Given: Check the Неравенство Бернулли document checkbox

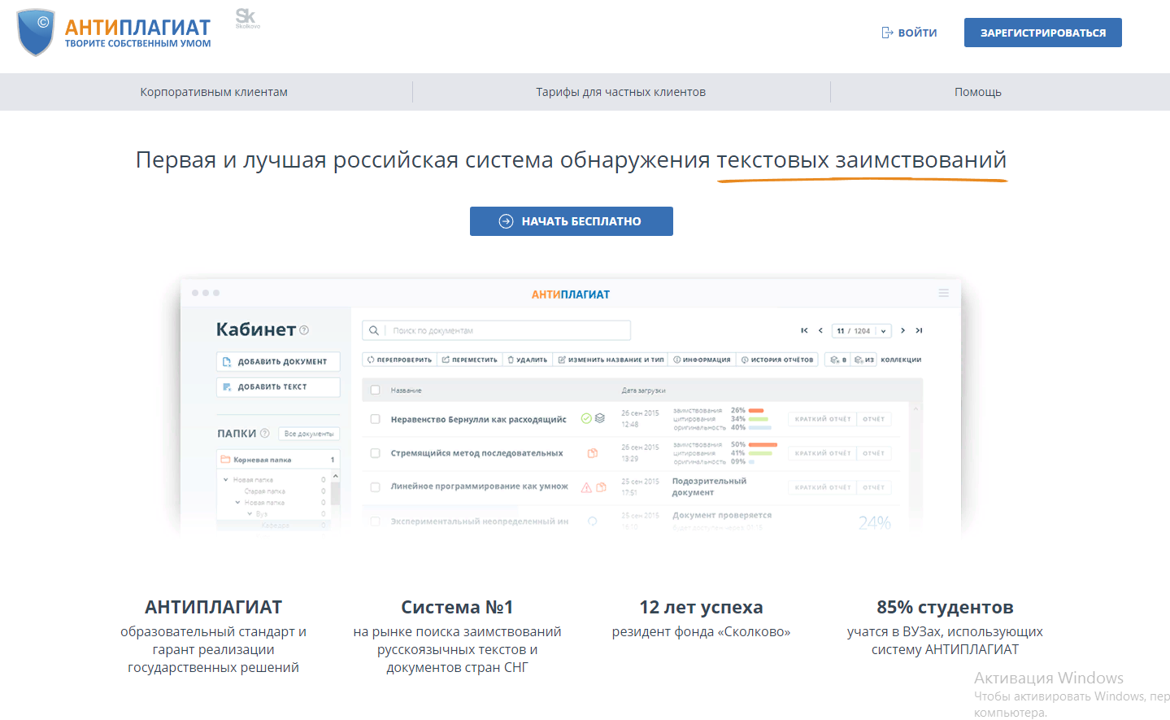Looking at the screenshot, I should (375, 419).
